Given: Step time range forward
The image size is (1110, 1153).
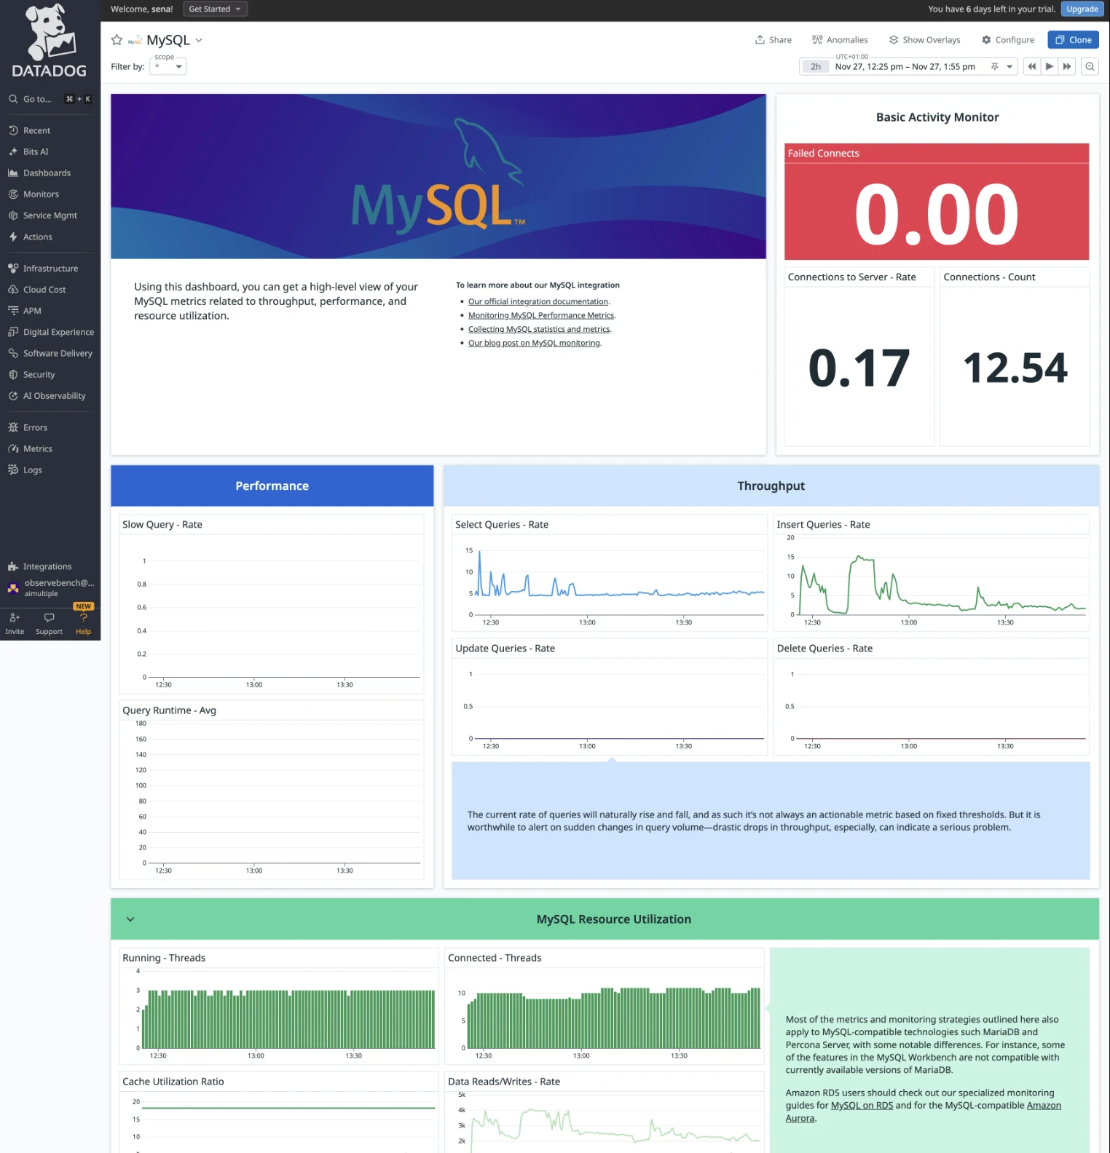Looking at the screenshot, I should click(1067, 66).
